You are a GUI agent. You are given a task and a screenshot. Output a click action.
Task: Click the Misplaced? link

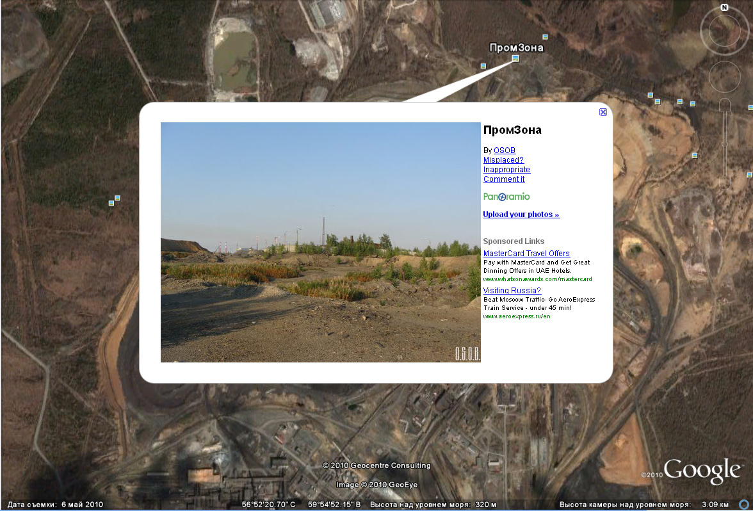(503, 160)
